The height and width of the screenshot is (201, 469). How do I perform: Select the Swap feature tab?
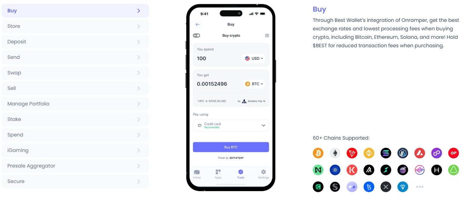75,73
